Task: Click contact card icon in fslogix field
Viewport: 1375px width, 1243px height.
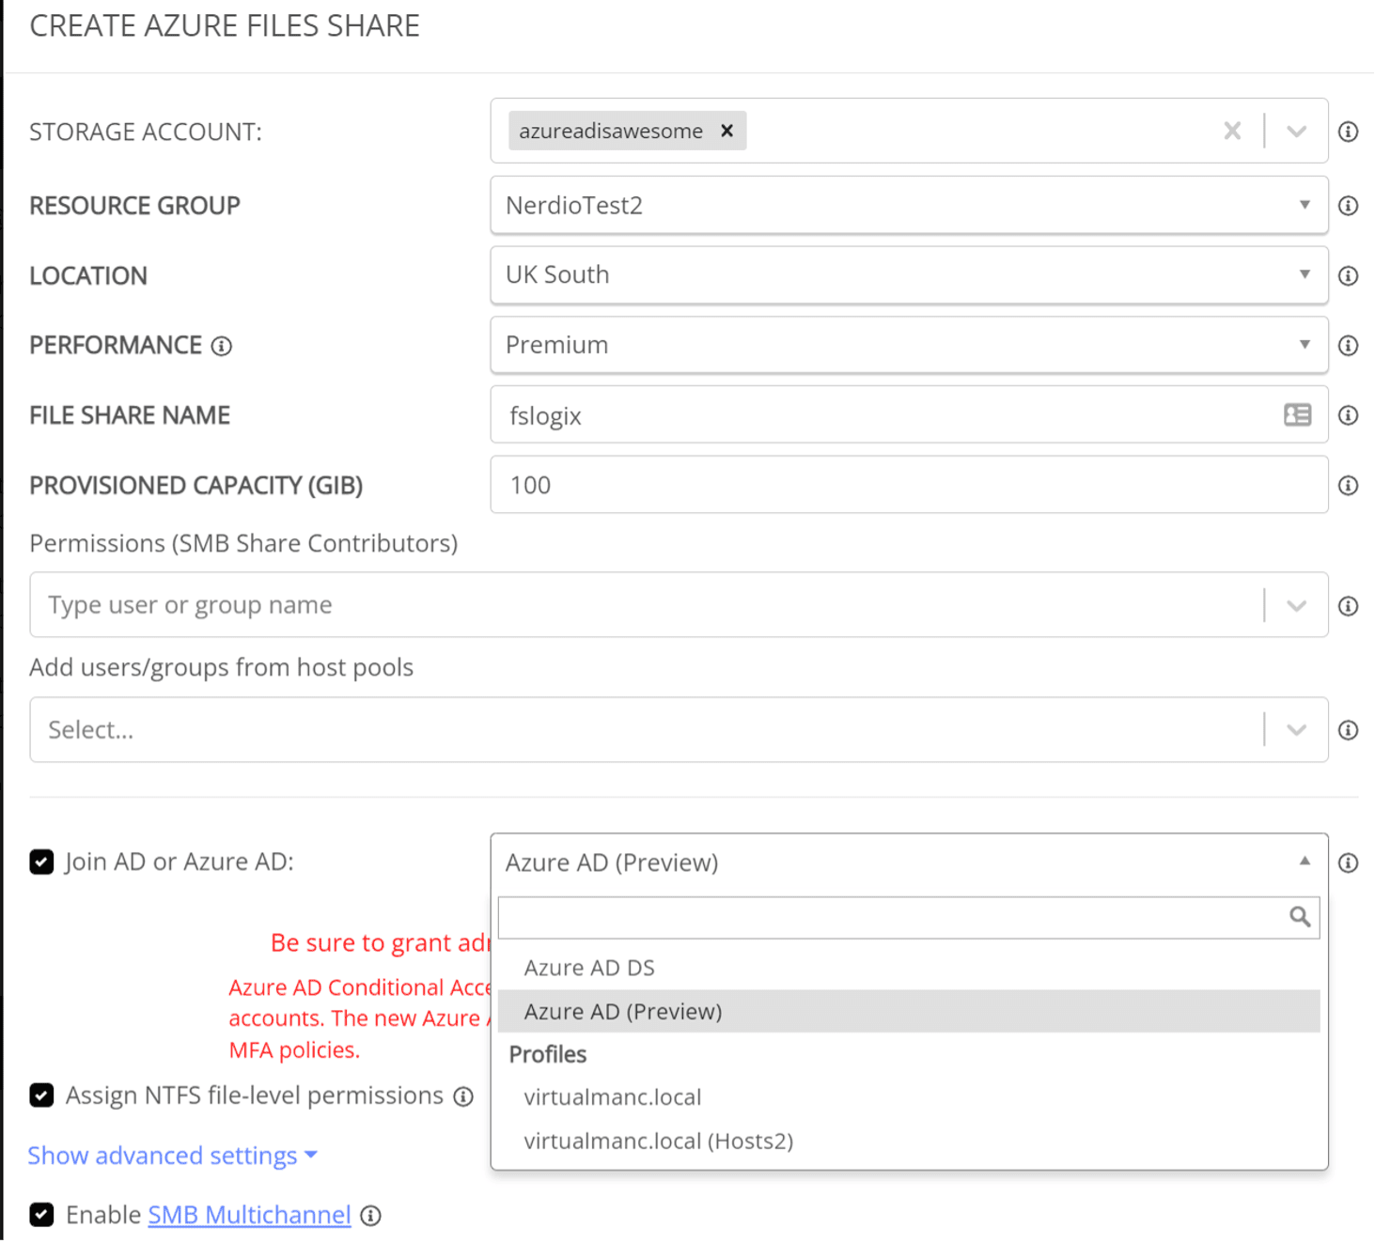Action: (x=1297, y=414)
